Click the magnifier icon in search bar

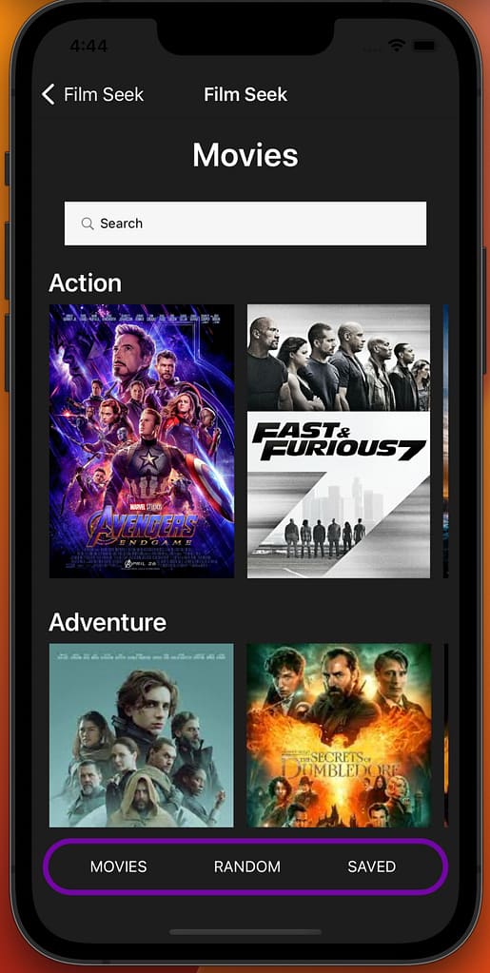tap(88, 224)
